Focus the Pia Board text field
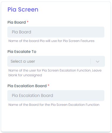Image resolution: width=112 pixels, height=133 pixels. tap(56, 32)
